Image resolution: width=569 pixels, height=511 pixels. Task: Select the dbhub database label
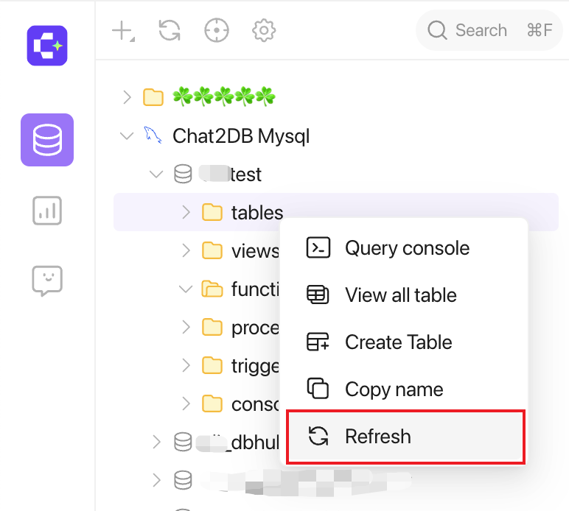tap(238, 443)
